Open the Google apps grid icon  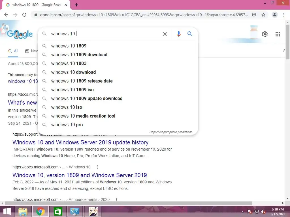278,34
